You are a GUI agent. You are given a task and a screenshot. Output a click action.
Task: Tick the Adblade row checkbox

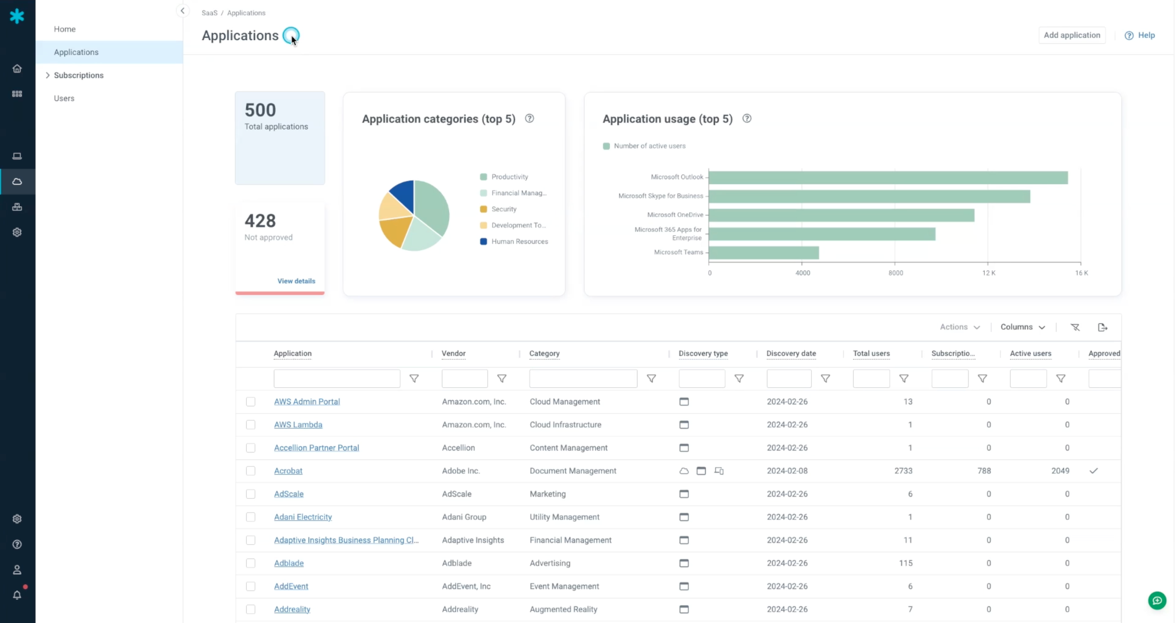click(x=250, y=563)
